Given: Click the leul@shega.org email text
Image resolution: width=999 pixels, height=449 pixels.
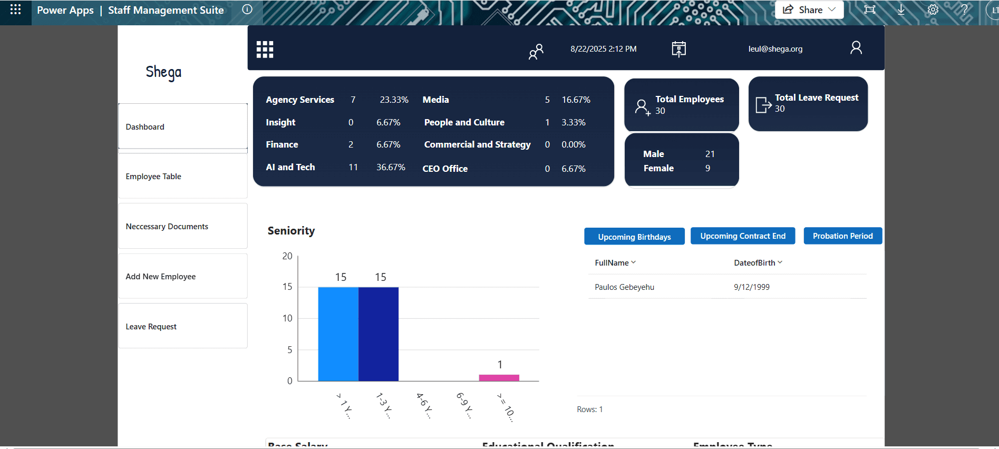Looking at the screenshot, I should coord(775,49).
